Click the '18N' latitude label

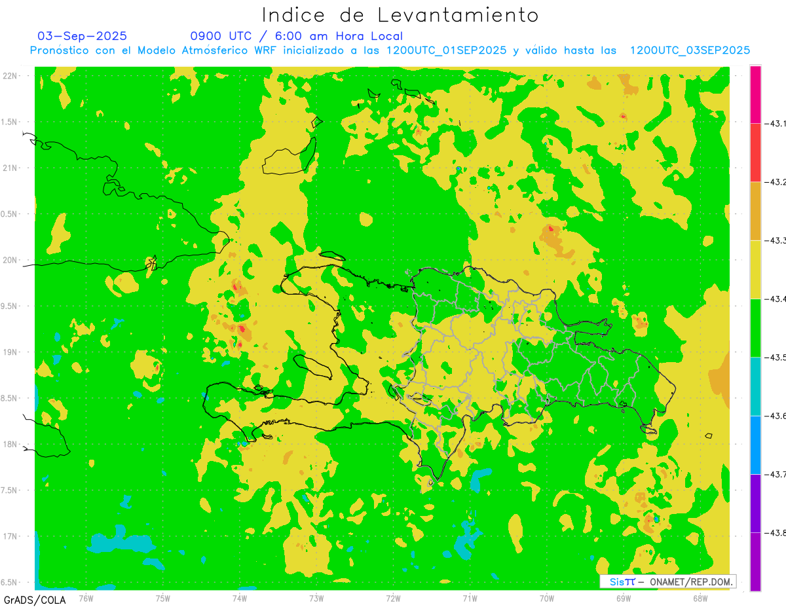click(x=10, y=445)
